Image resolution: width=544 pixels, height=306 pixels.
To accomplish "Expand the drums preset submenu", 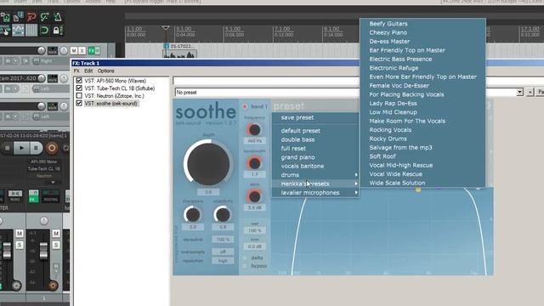I will [315, 175].
